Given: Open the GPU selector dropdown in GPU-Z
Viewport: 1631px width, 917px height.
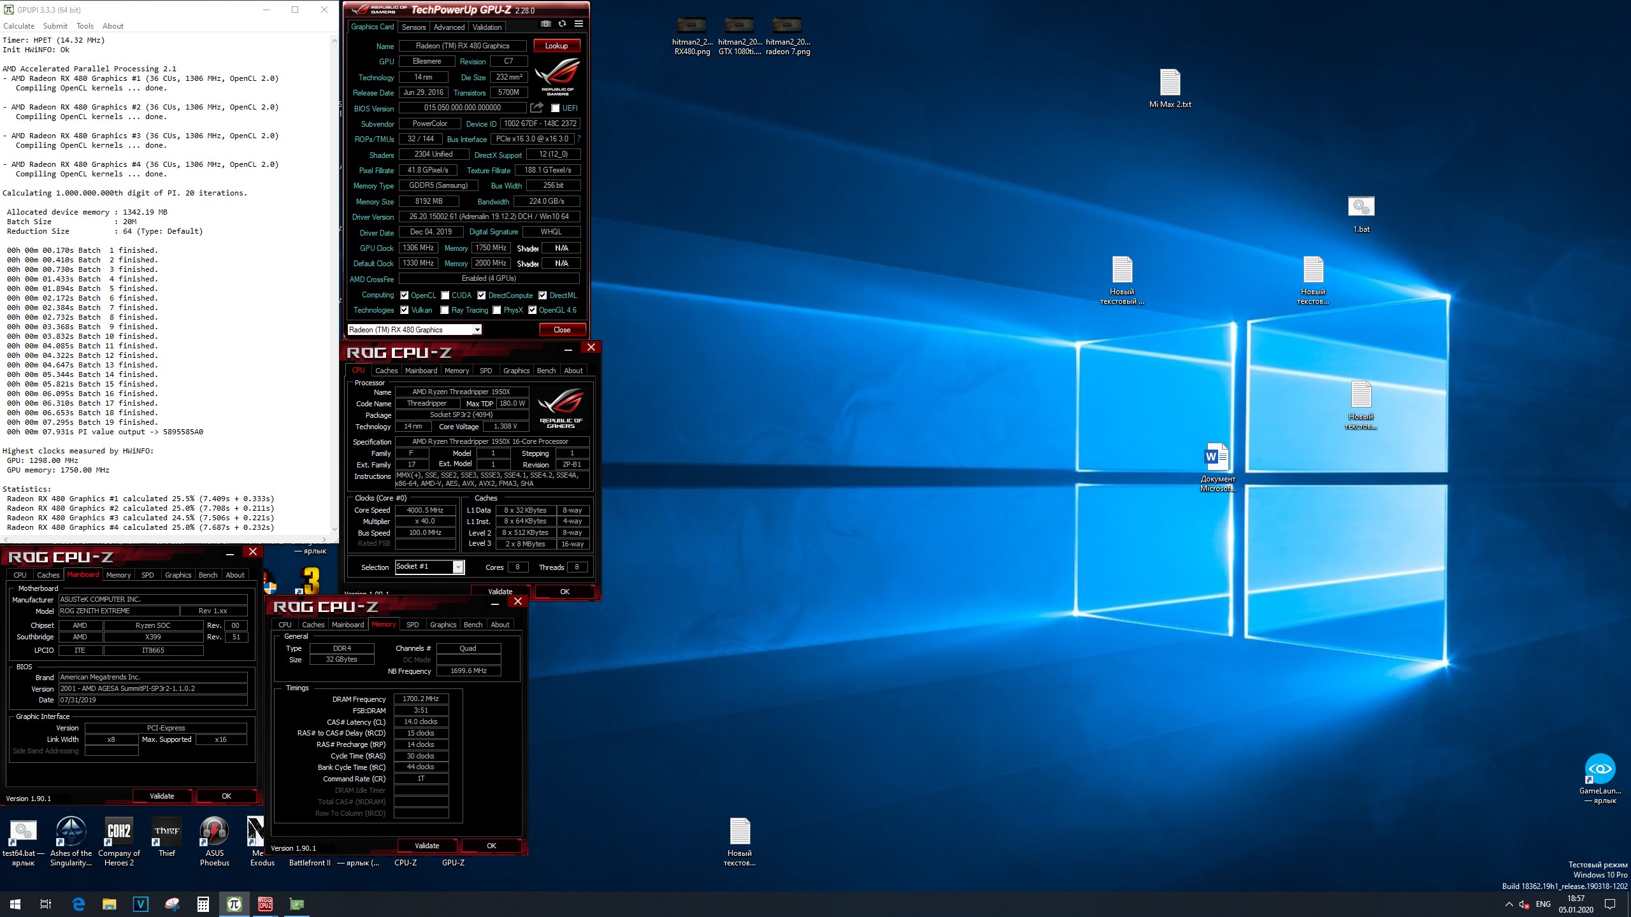Looking at the screenshot, I should click(477, 330).
